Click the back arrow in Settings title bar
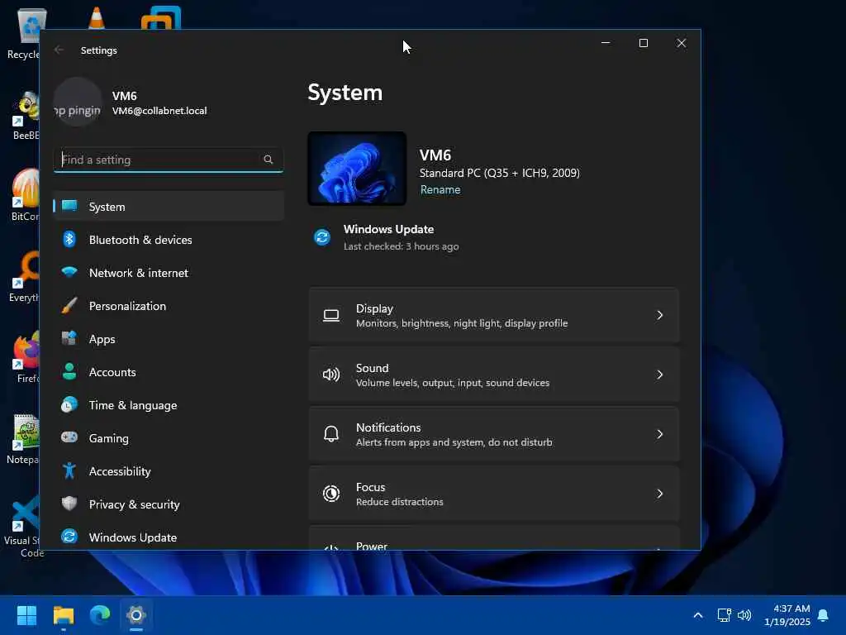The width and height of the screenshot is (846, 635). point(59,50)
